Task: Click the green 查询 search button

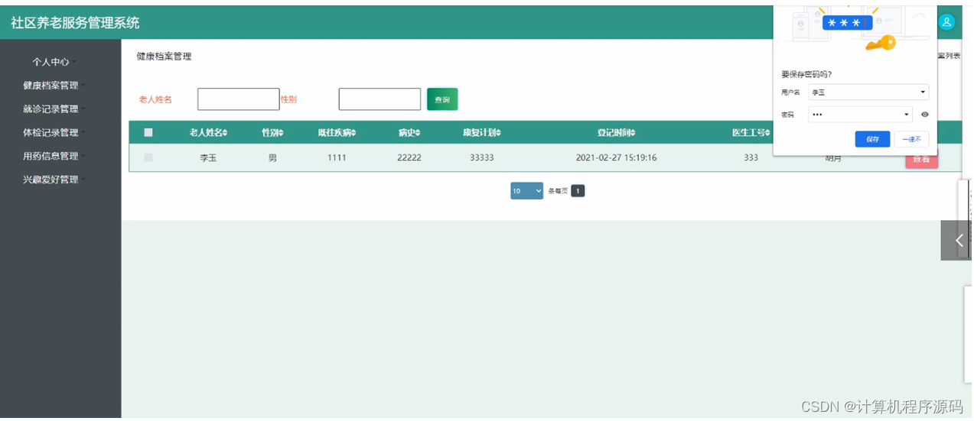Action: (442, 99)
